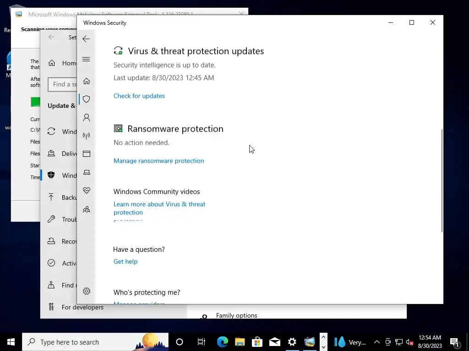
Task: Open Family options people icon
Action: [x=87, y=209]
